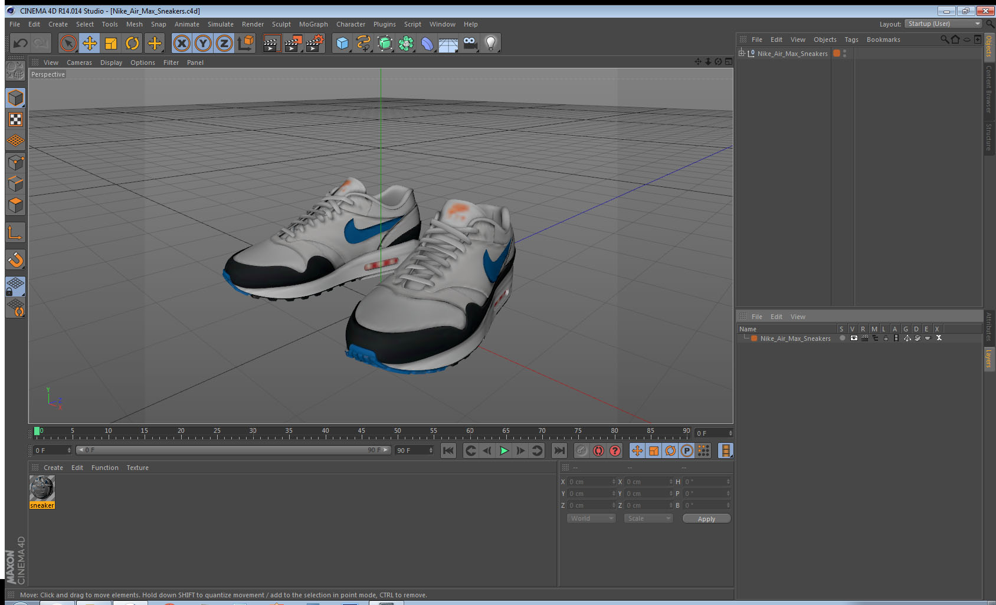
Task: Open Object Manager Tags menu
Action: coord(851,40)
